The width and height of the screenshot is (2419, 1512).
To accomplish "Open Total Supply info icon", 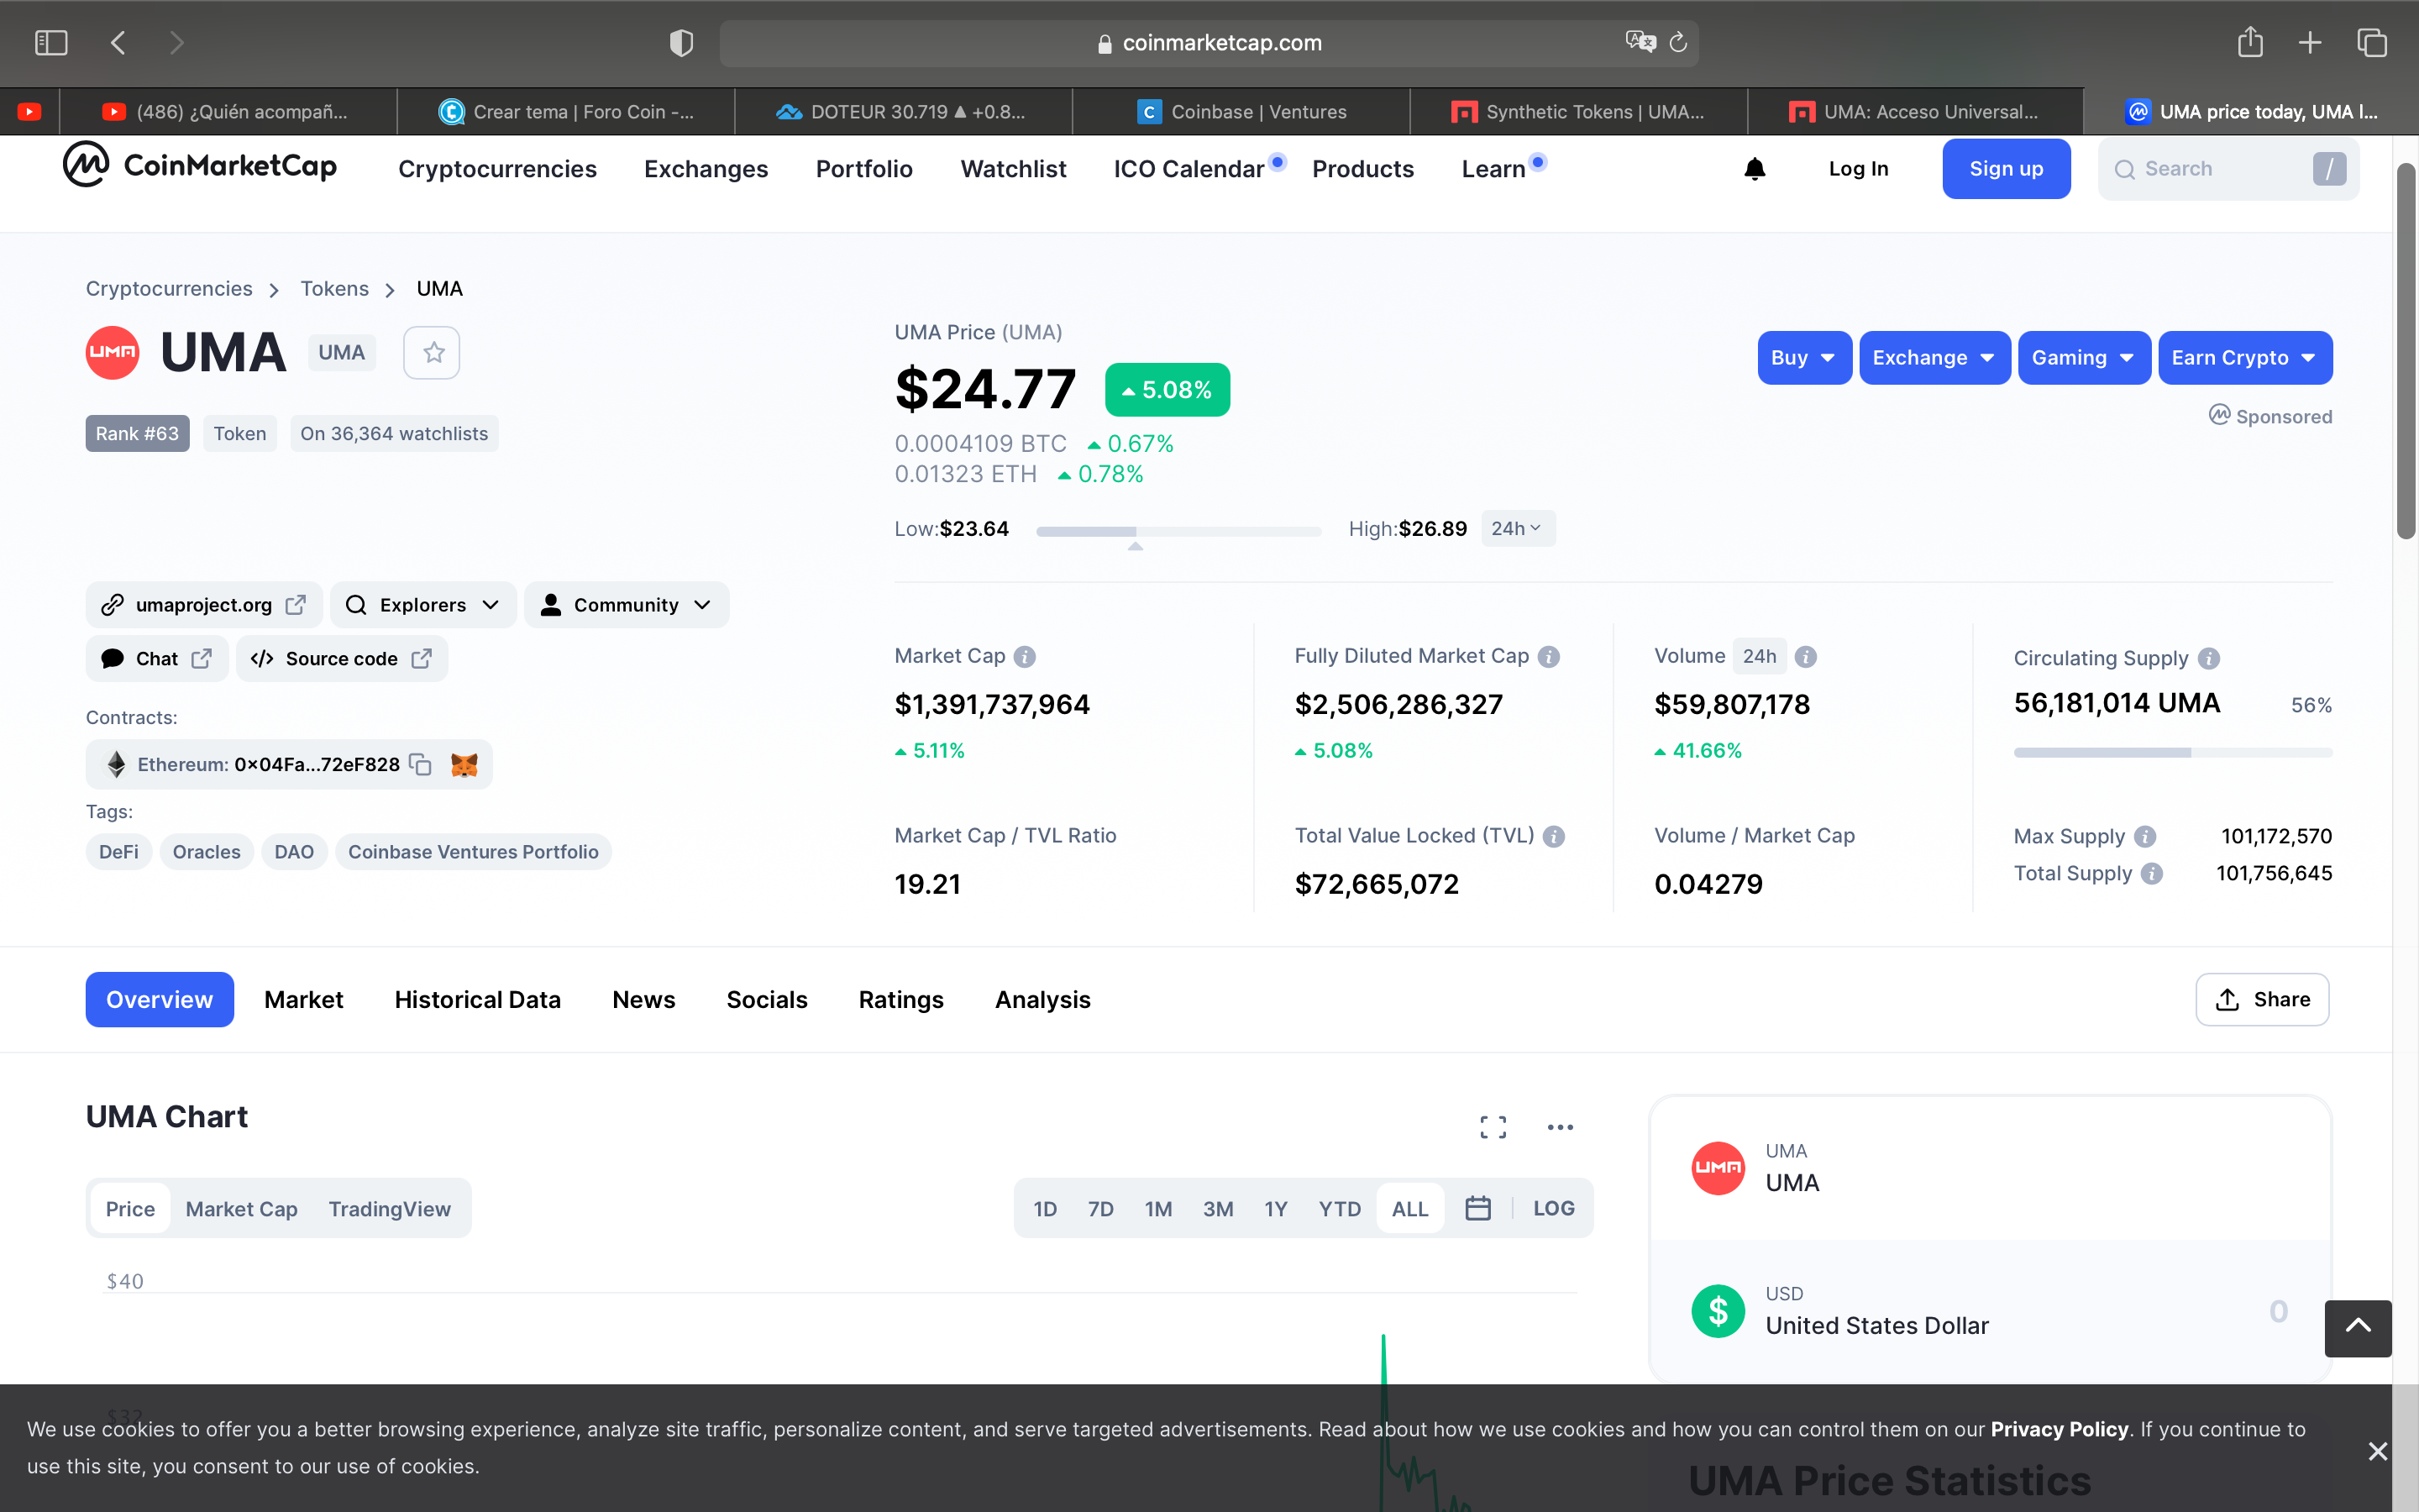I will pos(2152,873).
